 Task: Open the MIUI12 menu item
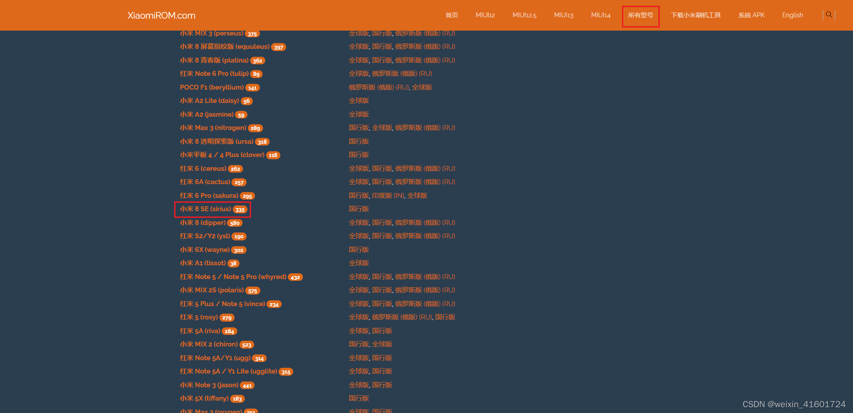[x=485, y=15]
